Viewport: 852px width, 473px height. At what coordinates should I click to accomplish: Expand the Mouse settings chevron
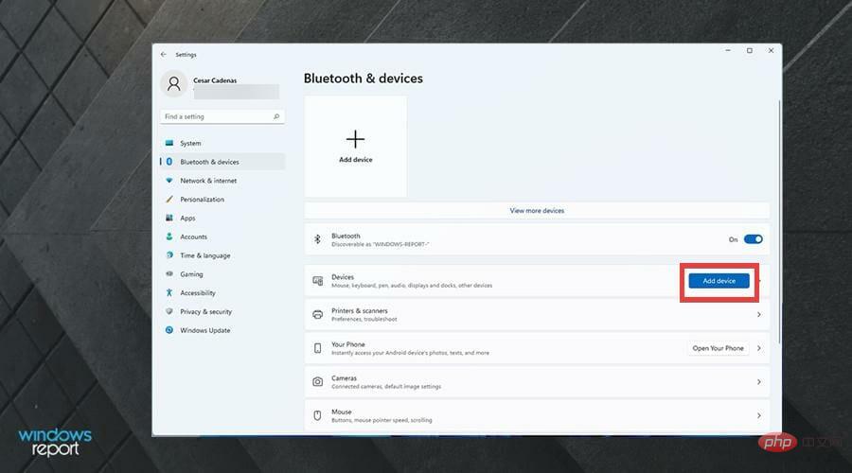coord(759,415)
